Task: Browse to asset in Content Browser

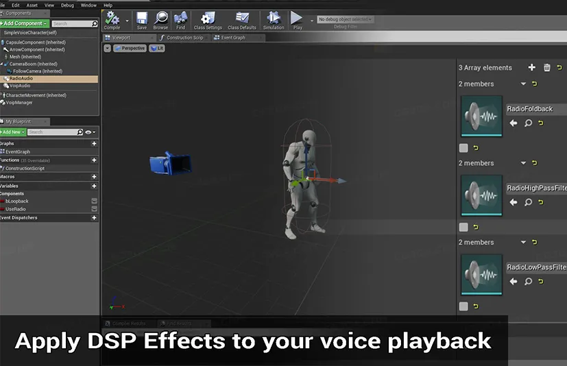Action: [160, 21]
